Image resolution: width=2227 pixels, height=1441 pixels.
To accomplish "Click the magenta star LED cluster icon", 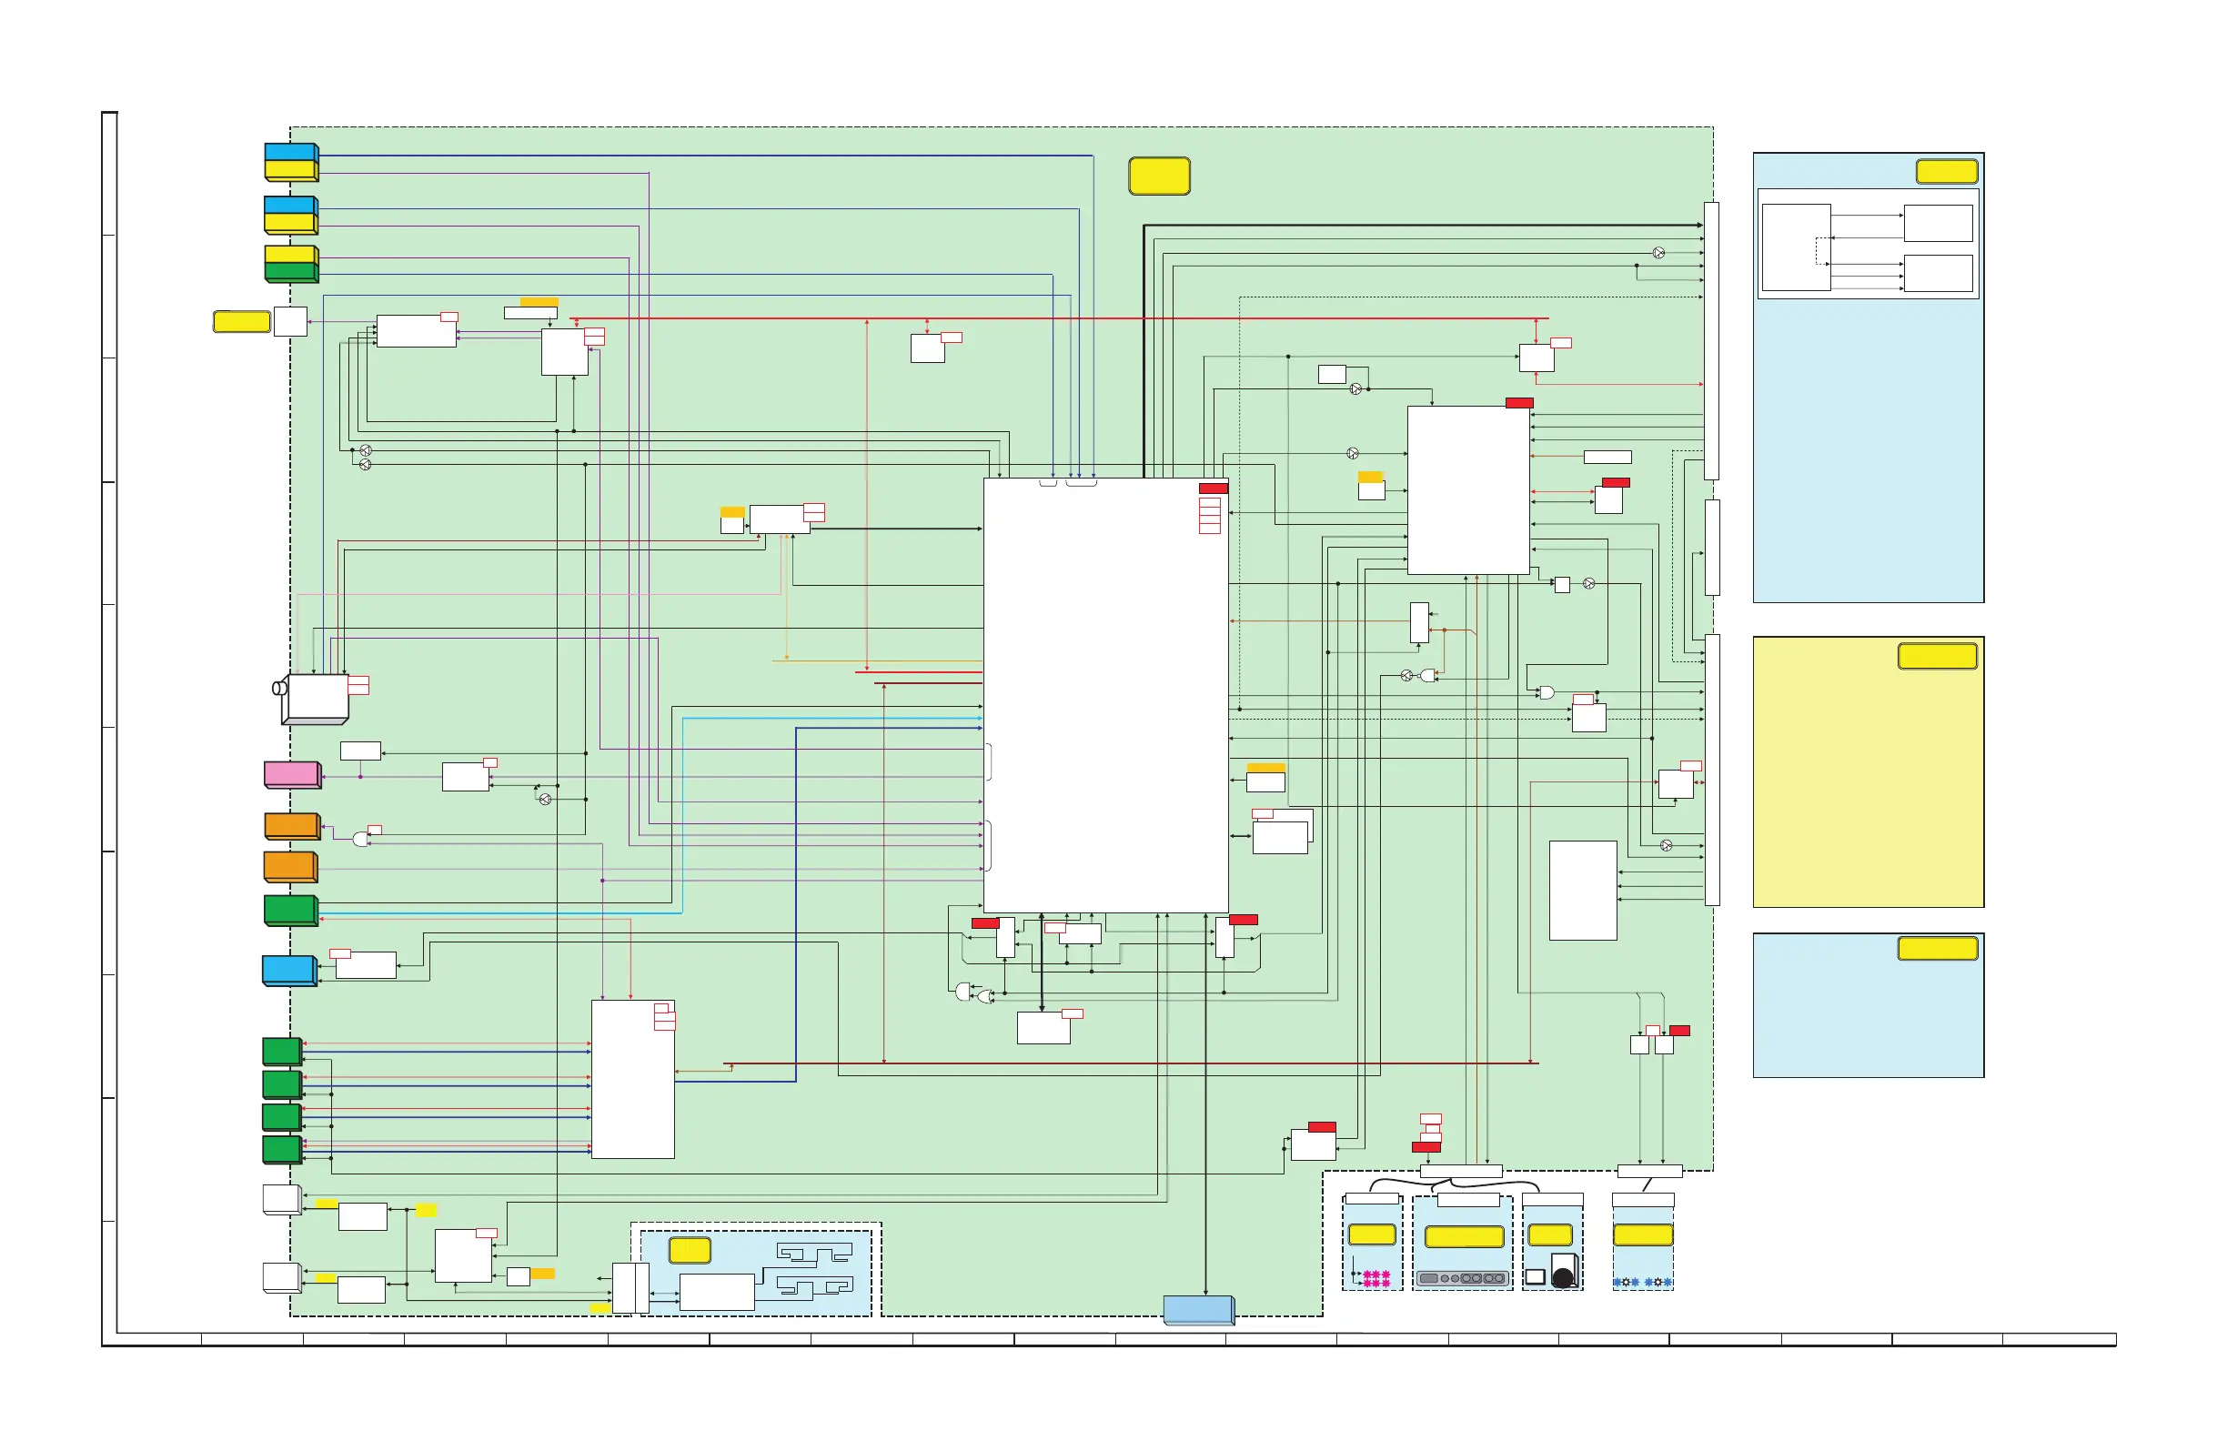I will point(1375,1278).
